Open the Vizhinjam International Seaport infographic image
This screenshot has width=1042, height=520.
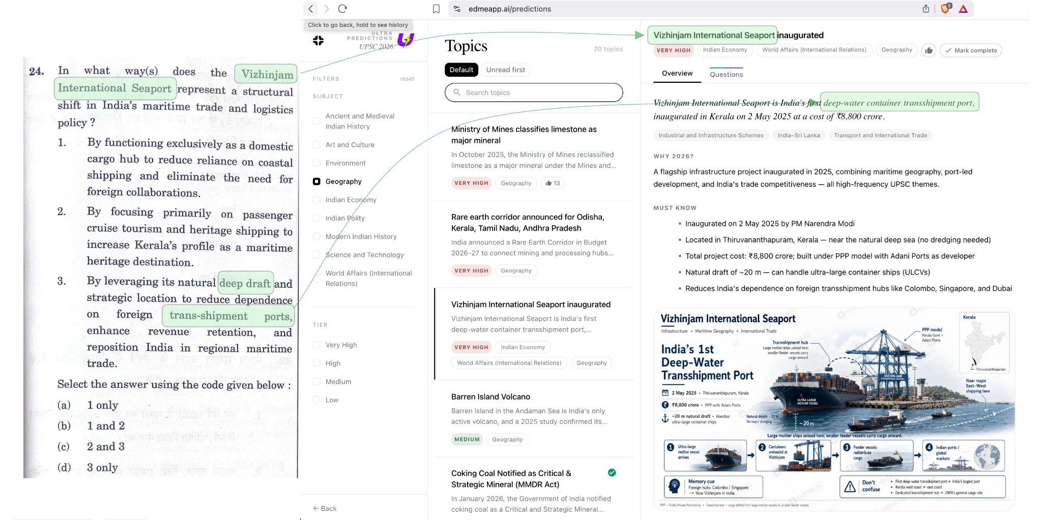point(834,409)
